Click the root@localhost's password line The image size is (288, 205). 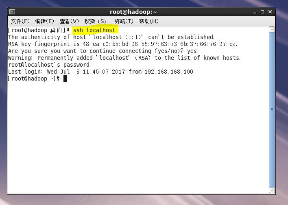point(49,65)
